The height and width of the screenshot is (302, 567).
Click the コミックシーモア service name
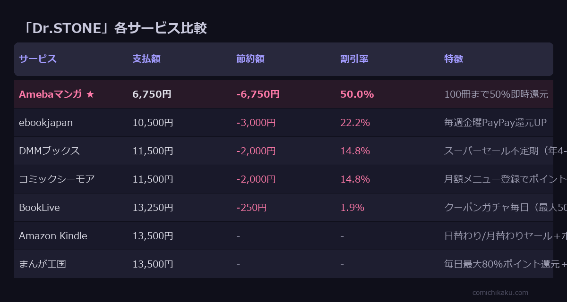click(x=57, y=179)
